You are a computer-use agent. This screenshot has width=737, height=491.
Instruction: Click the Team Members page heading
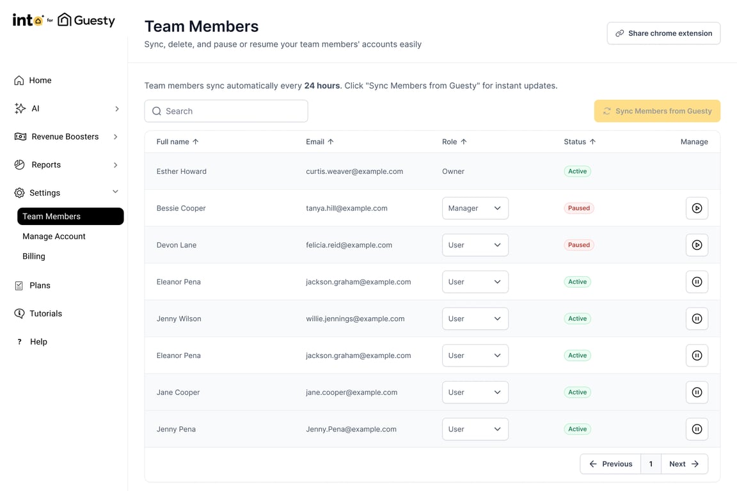click(x=201, y=26)
